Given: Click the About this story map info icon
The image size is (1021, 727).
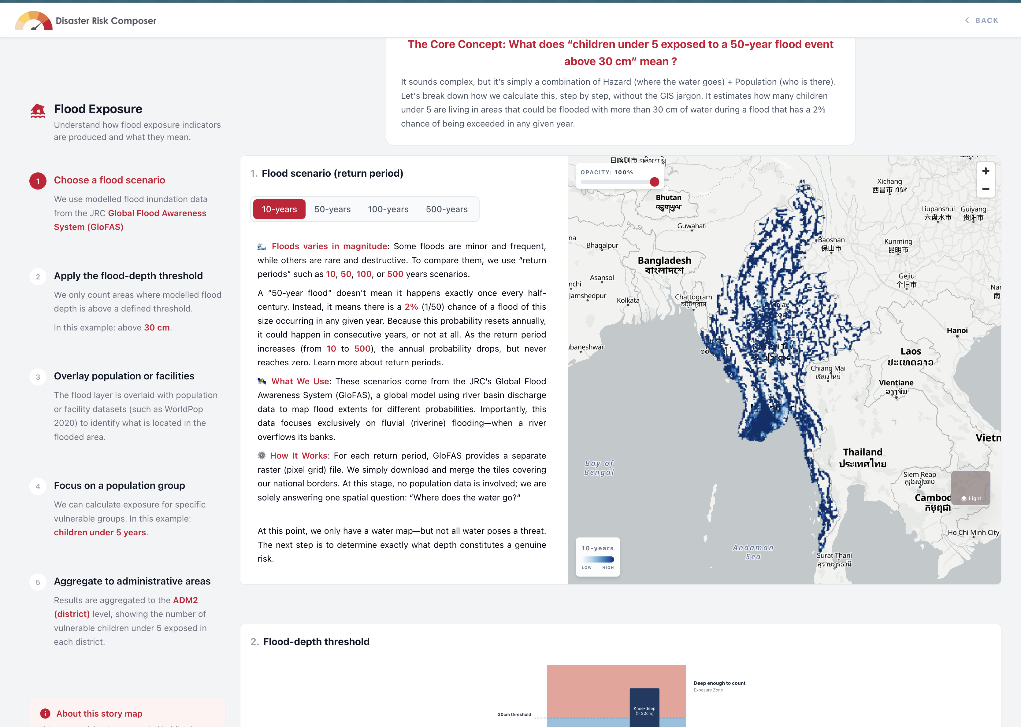Looking at the screenshot, I should (x=45, y=713).
